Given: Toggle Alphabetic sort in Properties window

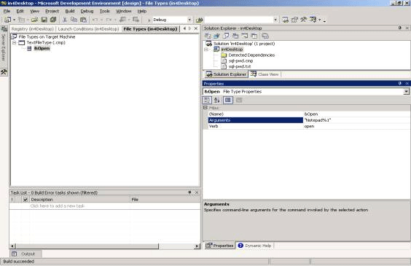Looking at the screenshot, I should point(216,100).
